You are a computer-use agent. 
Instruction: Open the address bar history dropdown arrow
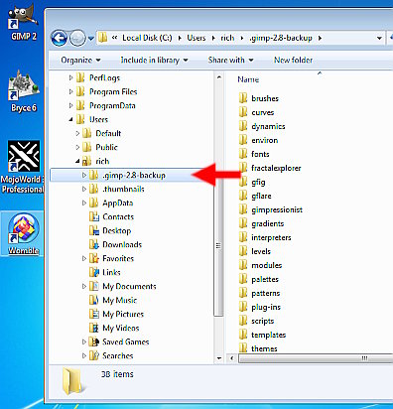[379, 38]
